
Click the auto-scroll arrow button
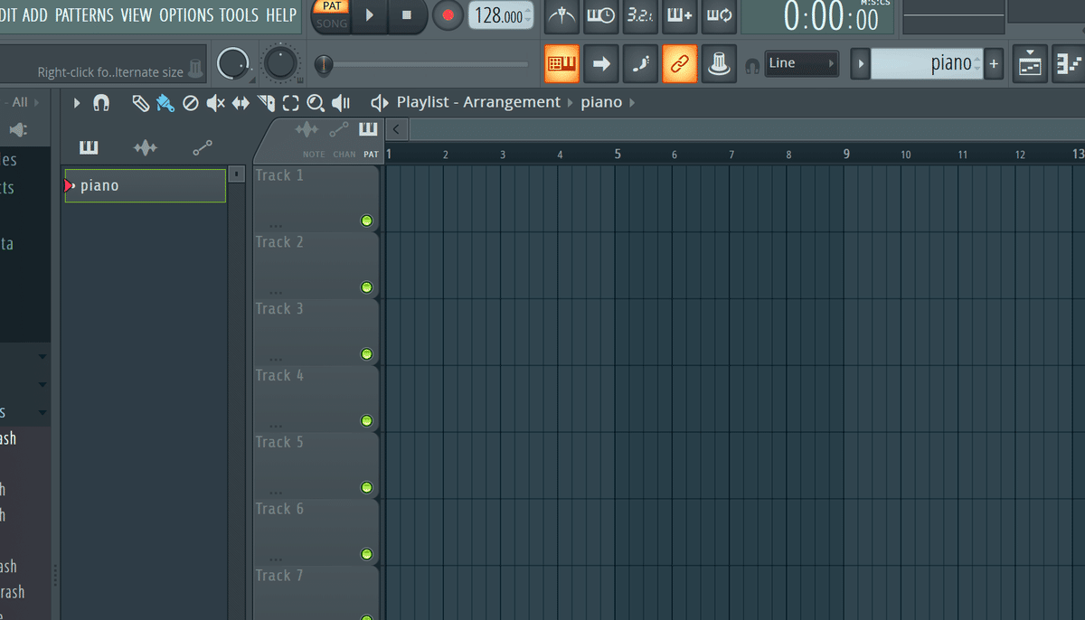tap(601, 63)
